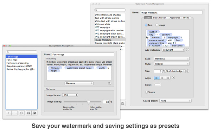This screenshot has width=211, height=132.
Task: Click the floppy disk export presets icon
Action: (x=28, y=113)
